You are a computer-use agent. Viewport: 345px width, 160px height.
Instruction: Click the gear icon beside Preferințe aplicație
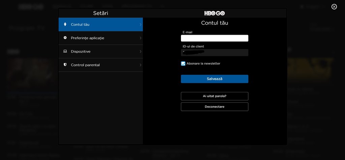click(x=65, y=38)
